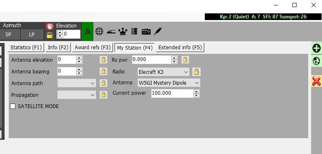This screenshot has height=154, width=322.
Task: Click the green earth globe icon
Action: click(317, 61)
